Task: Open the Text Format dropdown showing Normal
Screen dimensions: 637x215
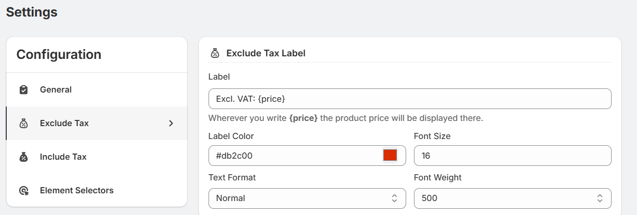Action: tap(304, 198)
